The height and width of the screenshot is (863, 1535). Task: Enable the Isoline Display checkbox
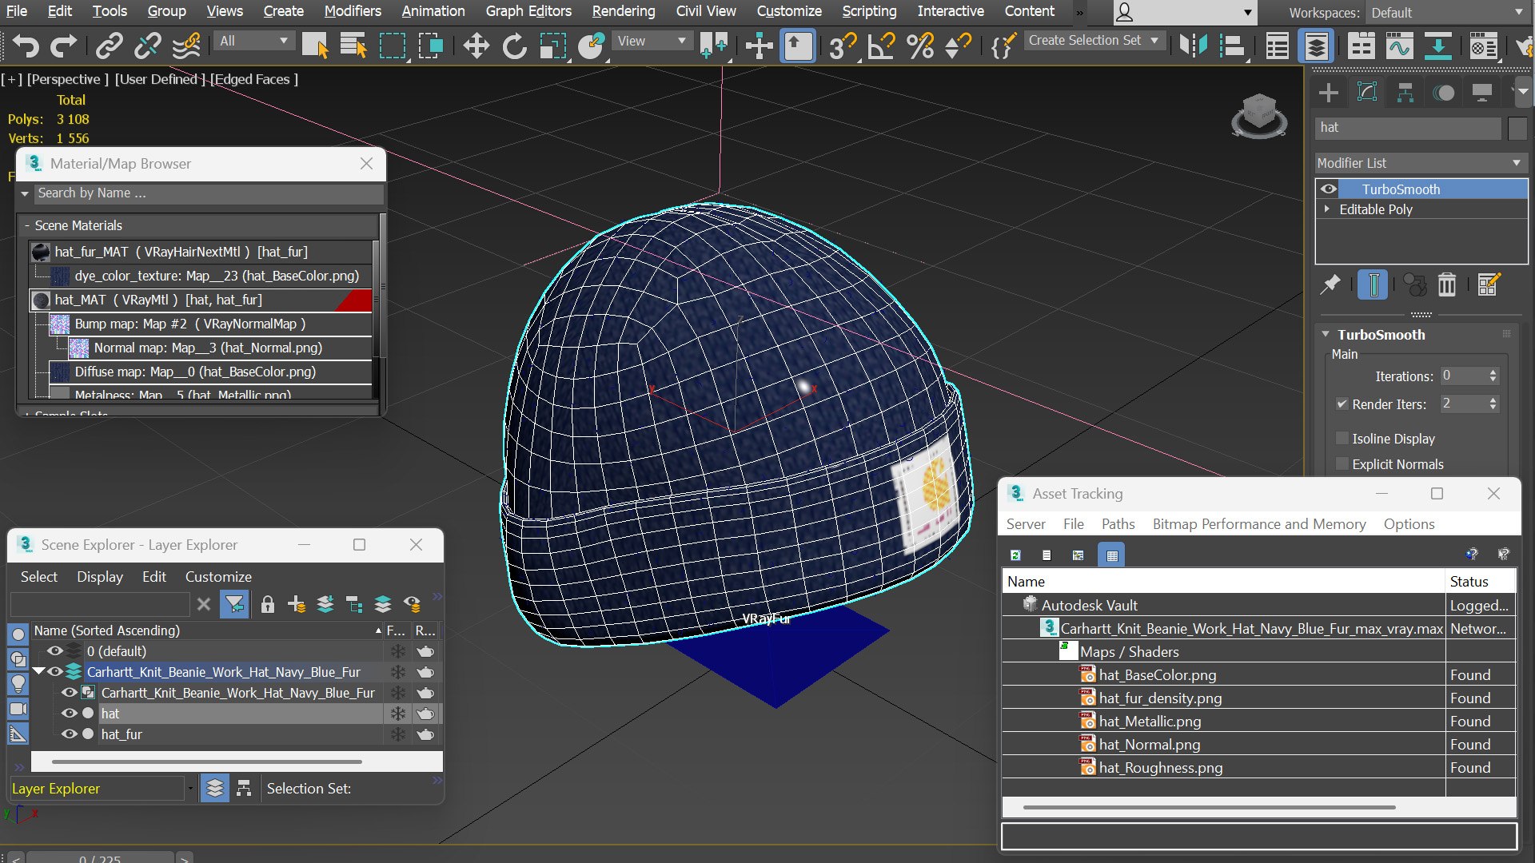pos(1342,439)
